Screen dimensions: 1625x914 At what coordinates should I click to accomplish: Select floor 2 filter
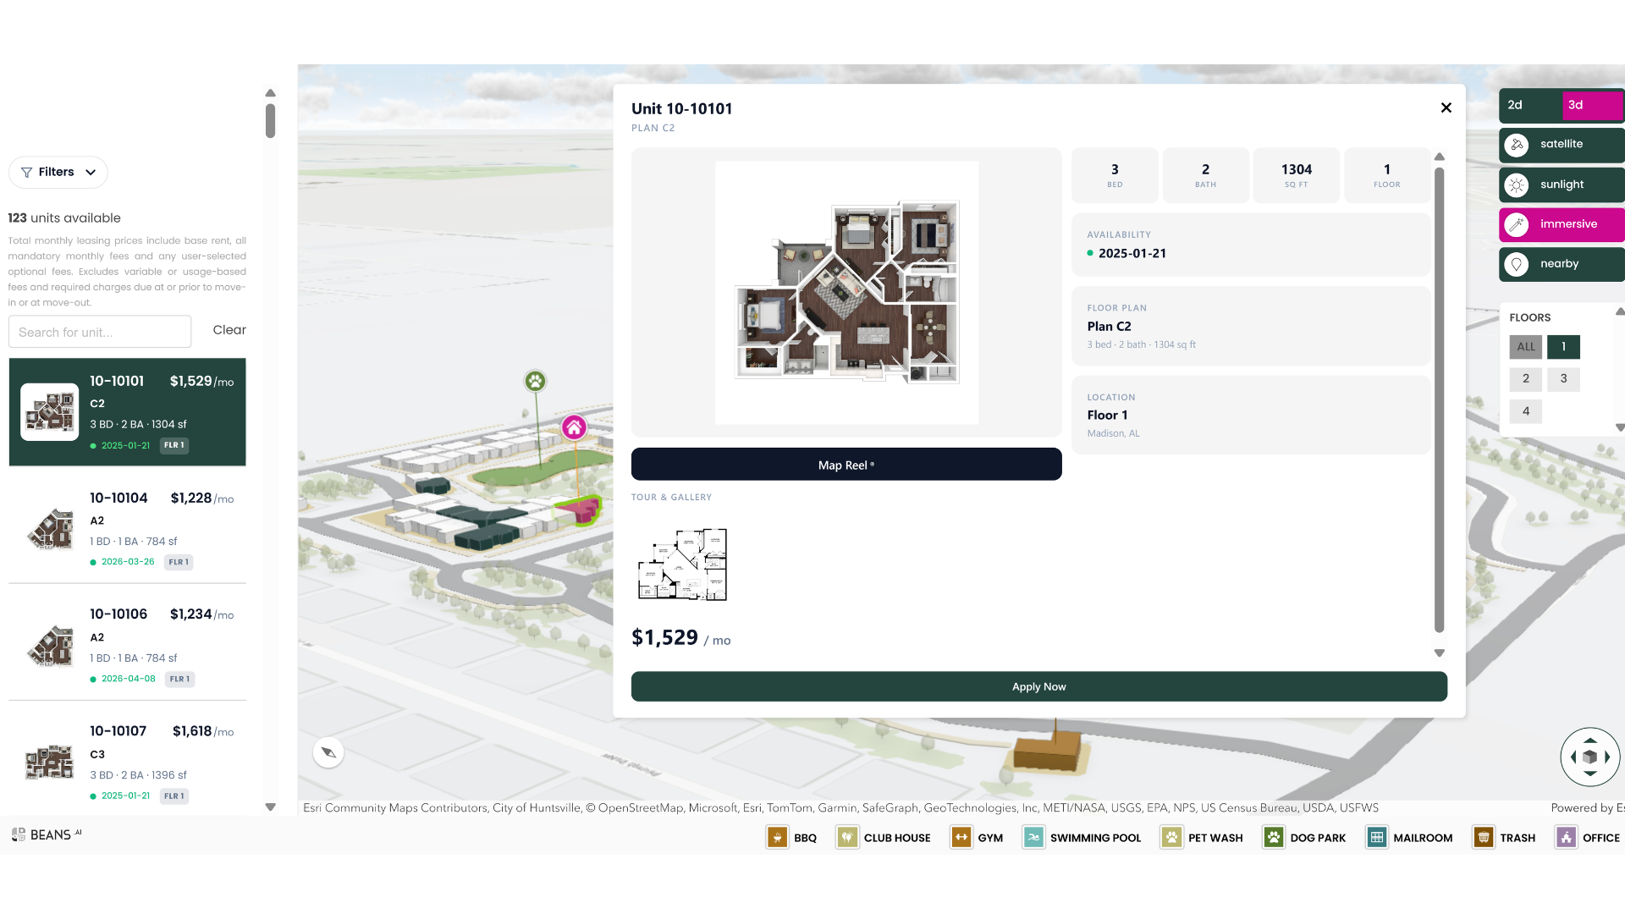[1526, 379]
